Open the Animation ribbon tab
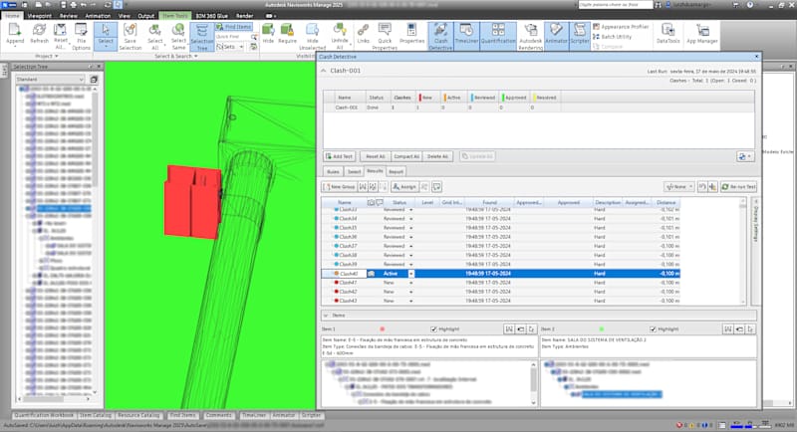 [x=98, y=16]
